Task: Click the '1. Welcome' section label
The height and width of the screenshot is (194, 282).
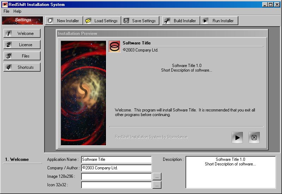Action: [17, 159]
